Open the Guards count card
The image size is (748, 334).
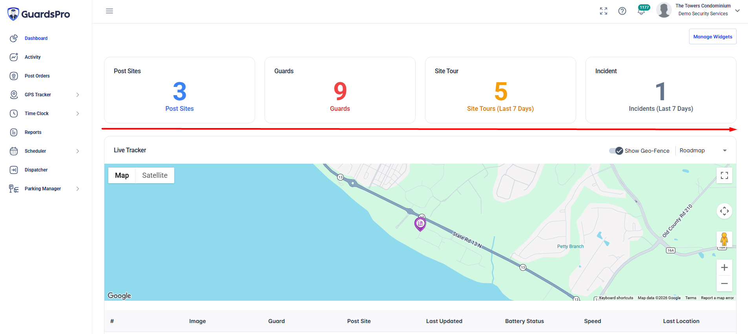(340, 90)
